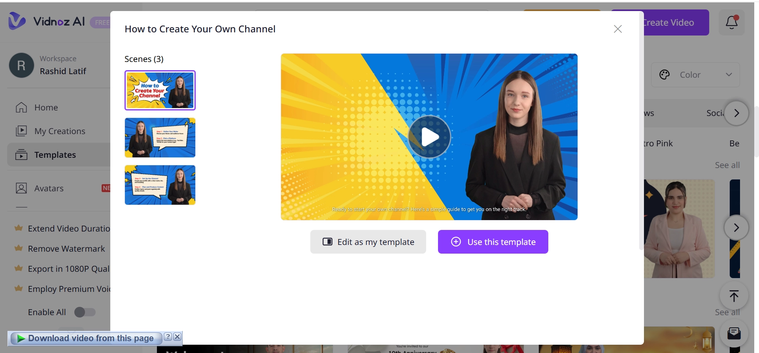
Task: Click the scroll-to-top arrow icon
Action: pyautogui.click(x=734, y=296)
